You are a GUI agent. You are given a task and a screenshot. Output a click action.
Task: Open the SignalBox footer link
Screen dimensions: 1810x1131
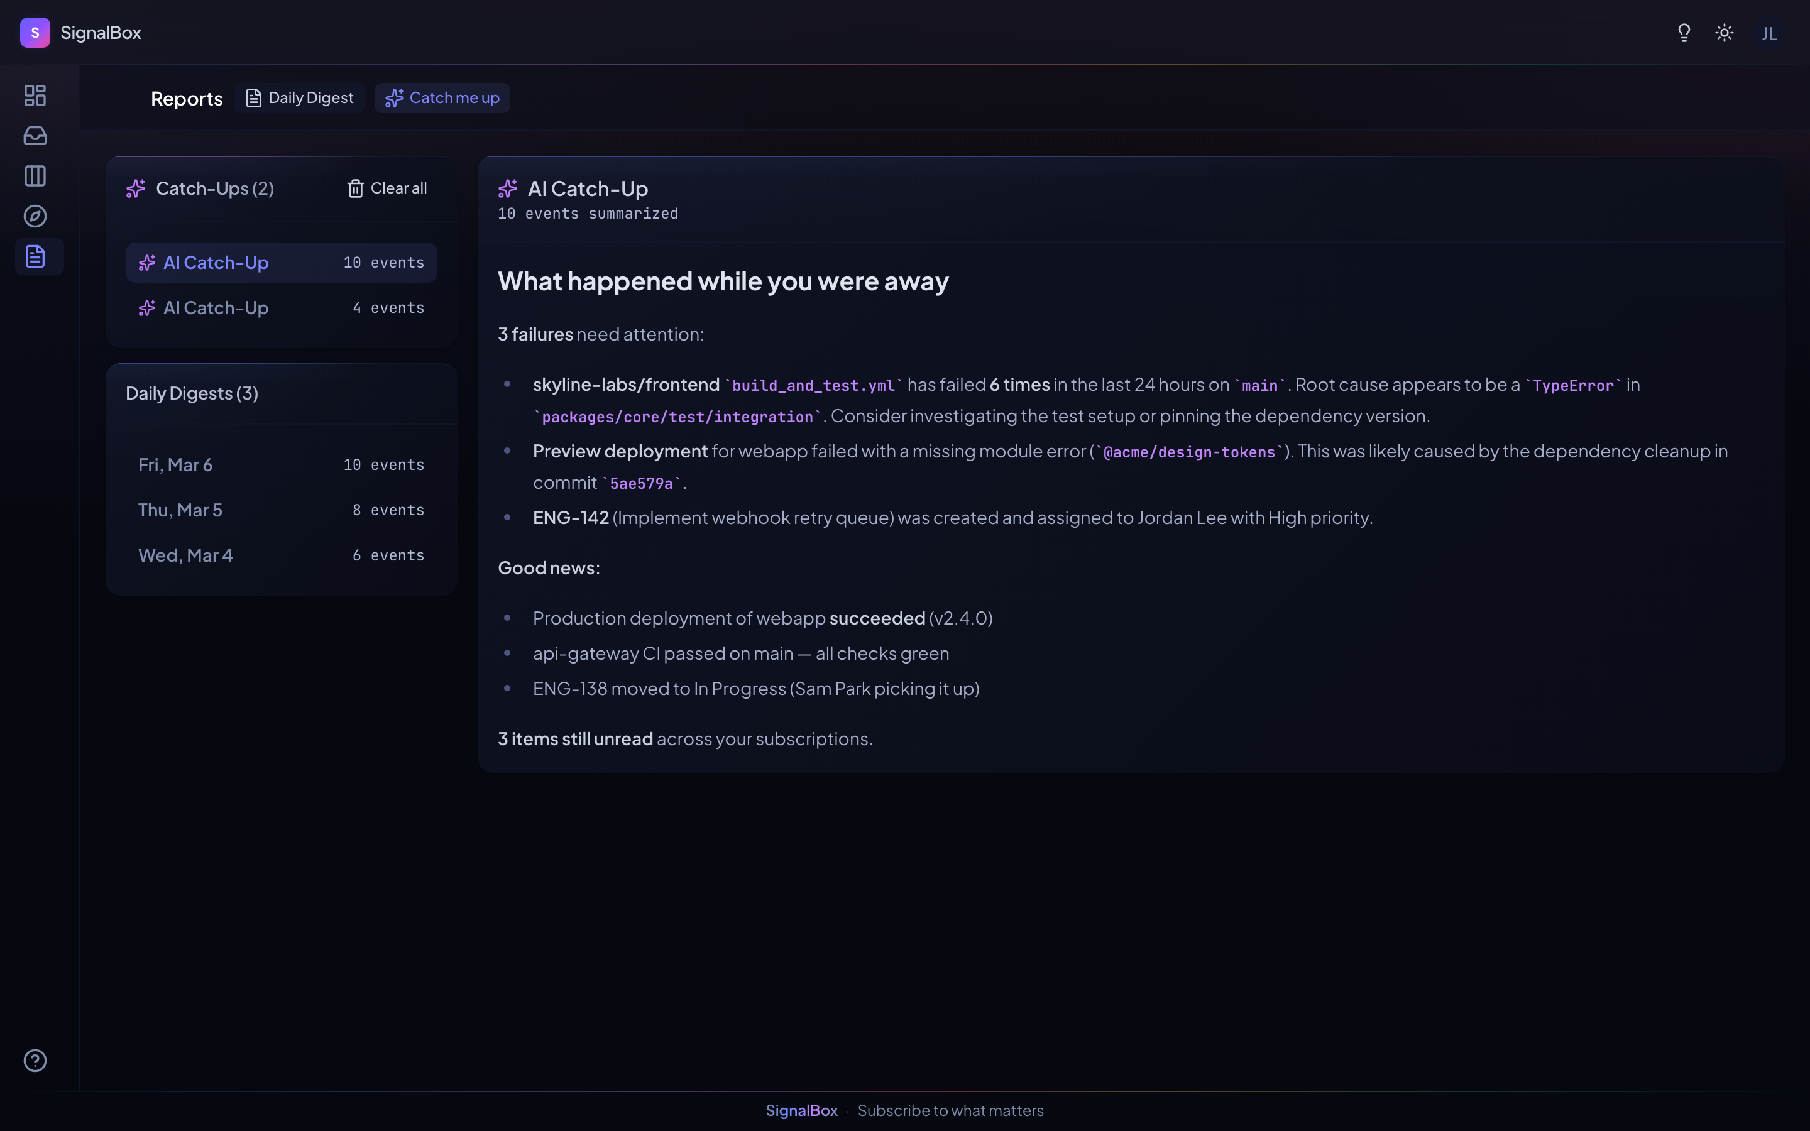click(801, 1110)
